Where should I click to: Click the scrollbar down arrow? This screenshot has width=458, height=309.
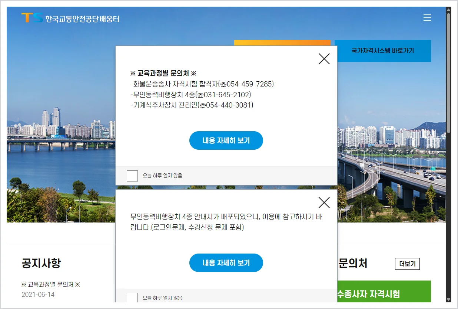448,299
